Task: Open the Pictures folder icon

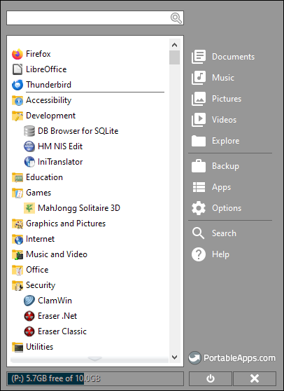Action: [199, 99]
